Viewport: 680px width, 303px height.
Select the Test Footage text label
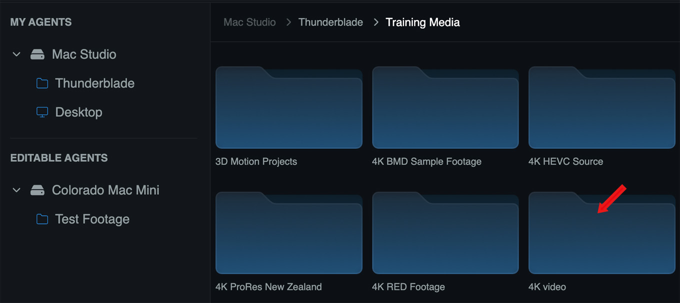[x=92, y=219]
